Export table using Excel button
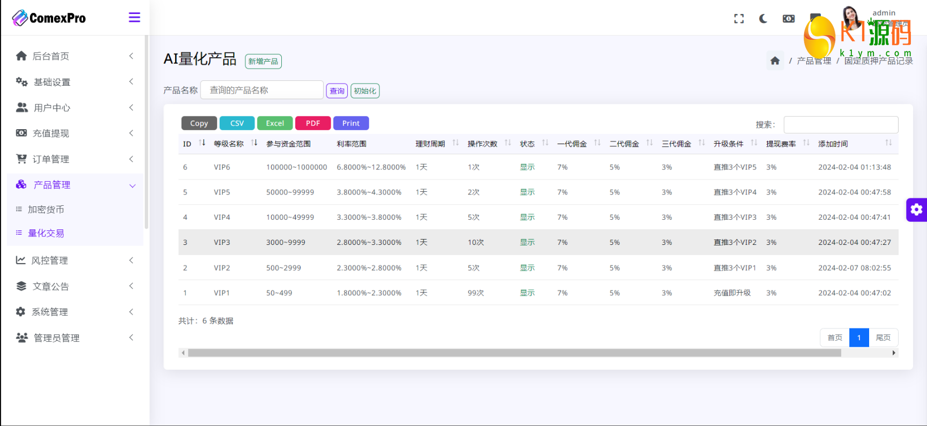Screen dimensions: 927x426 pyautogui.click(x=275, y=123)
